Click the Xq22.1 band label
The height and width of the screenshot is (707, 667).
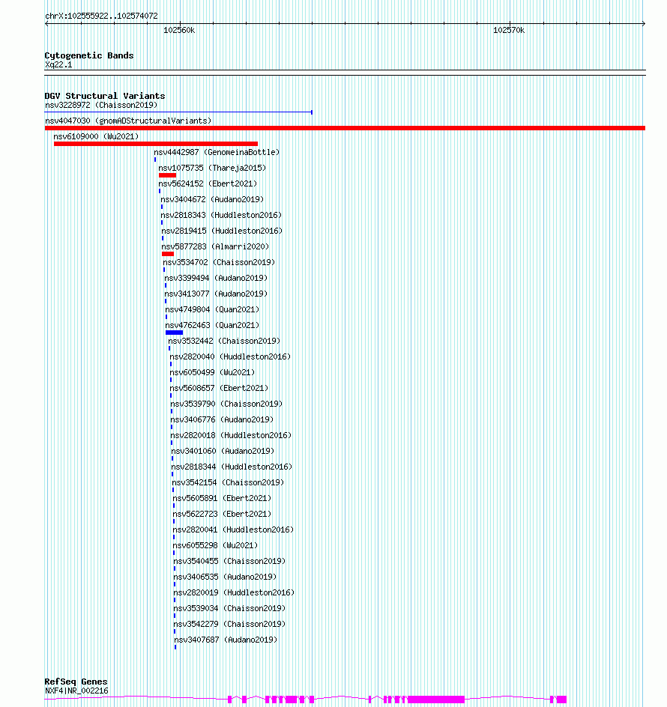[58, 64]
